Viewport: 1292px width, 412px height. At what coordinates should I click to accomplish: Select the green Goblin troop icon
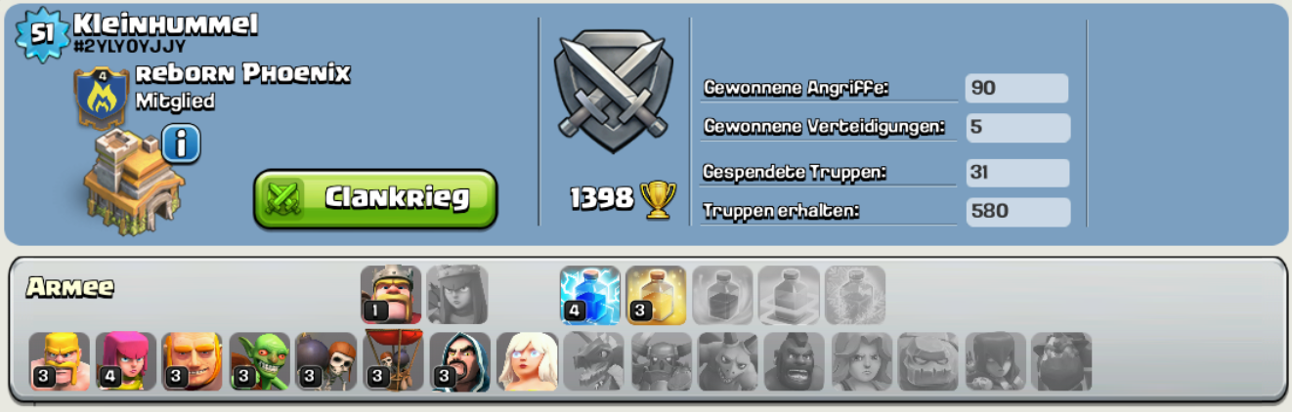[259, 361]
